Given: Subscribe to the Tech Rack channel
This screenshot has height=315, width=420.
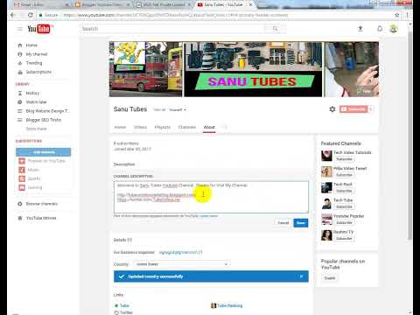Looking at the screenshot, I should pyautogui.click(x=344, y=191).
